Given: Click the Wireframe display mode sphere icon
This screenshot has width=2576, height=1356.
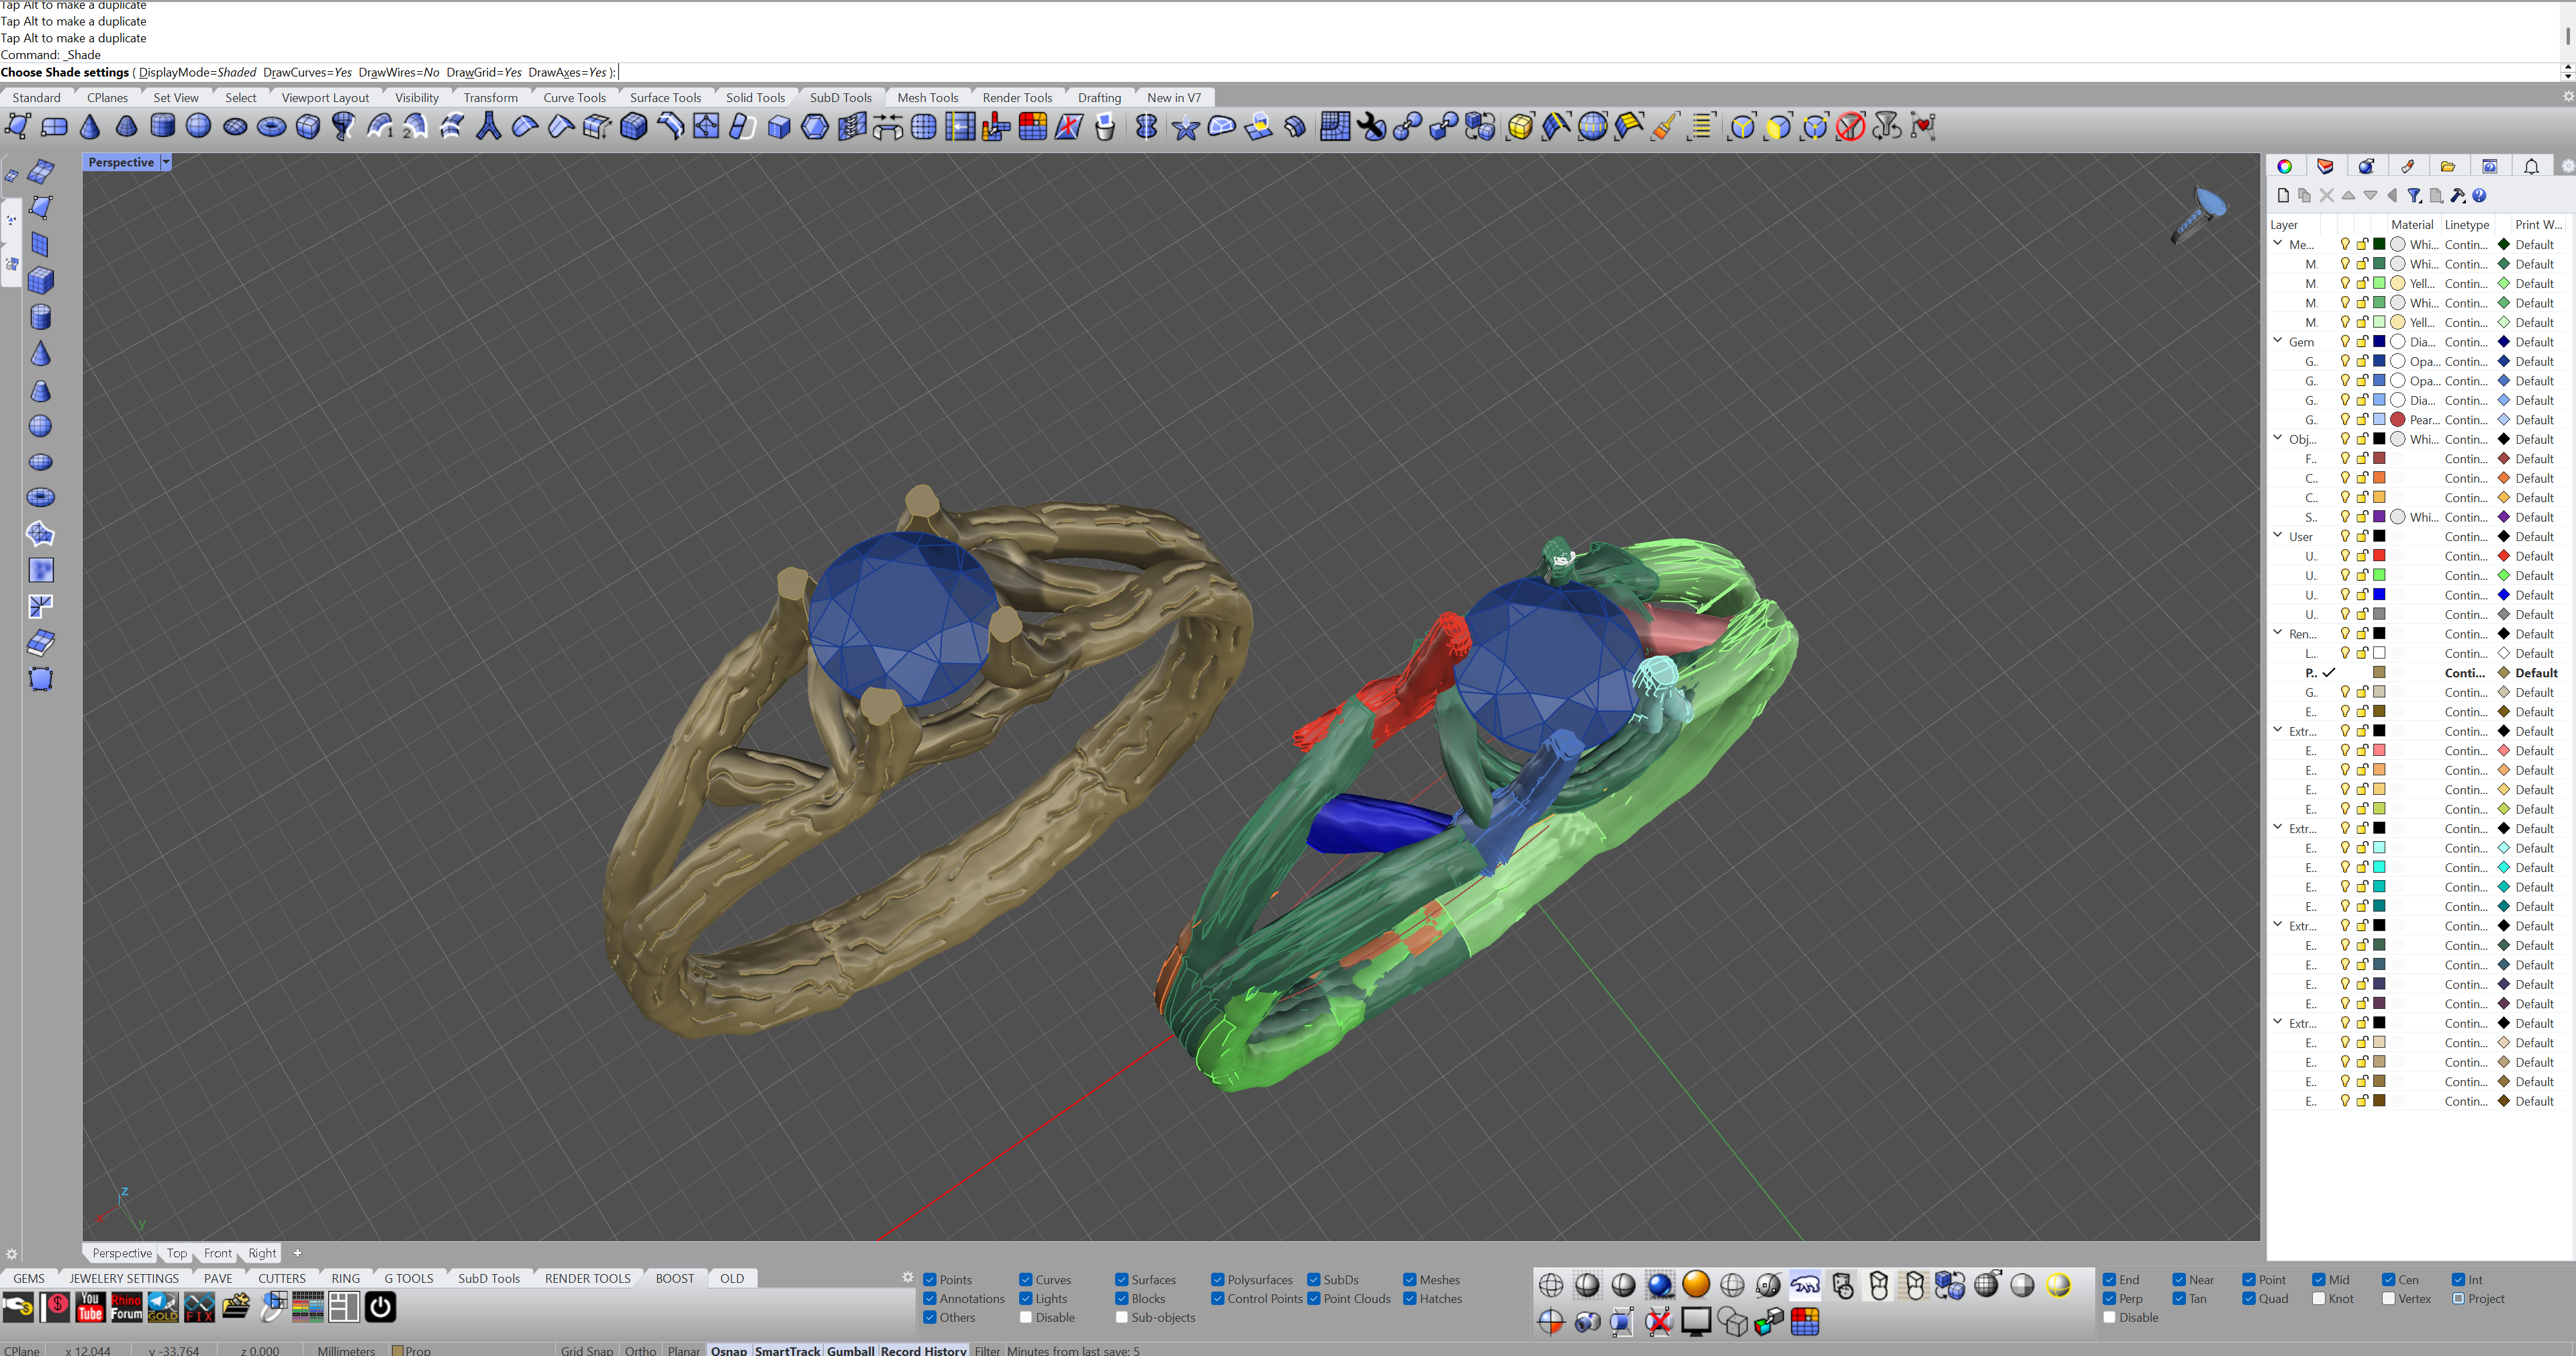Looking at the screenshot, I should [x=1551, y=1285].
